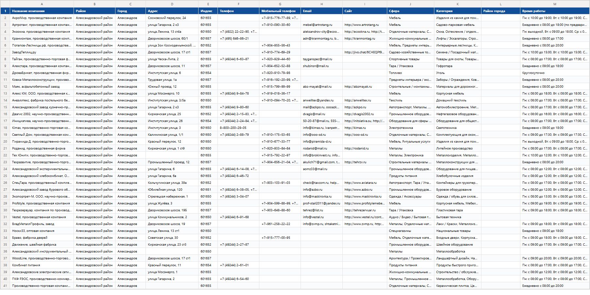Select cell 'Литейное производство'
This screenshot has height=295, width=590.
(x=458, y=148)
